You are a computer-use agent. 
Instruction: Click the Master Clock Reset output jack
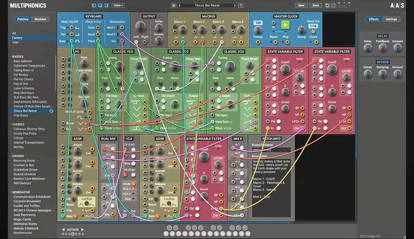(x=276, y=42)
